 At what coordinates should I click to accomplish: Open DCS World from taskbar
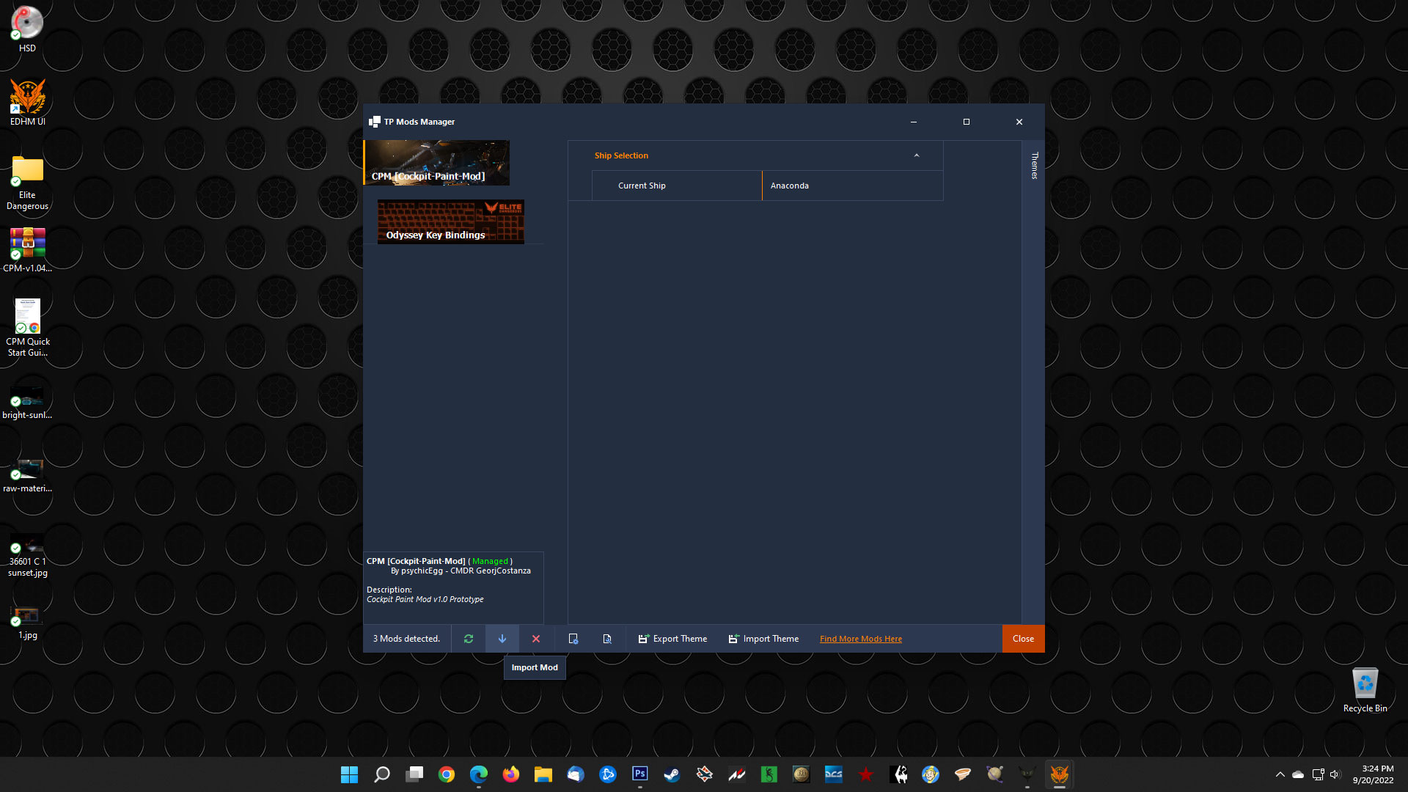pyautogui.click(x=834, y=774)
